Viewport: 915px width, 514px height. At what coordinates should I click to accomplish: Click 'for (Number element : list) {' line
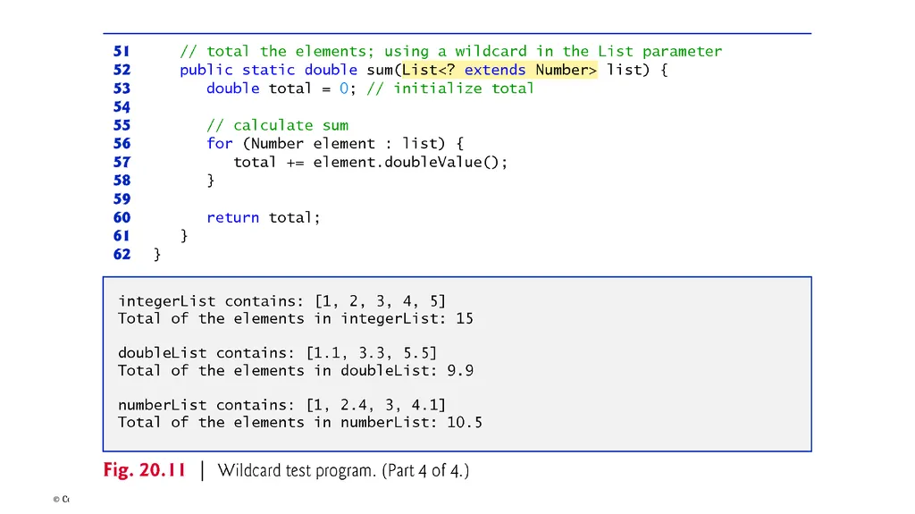(335, 144)
